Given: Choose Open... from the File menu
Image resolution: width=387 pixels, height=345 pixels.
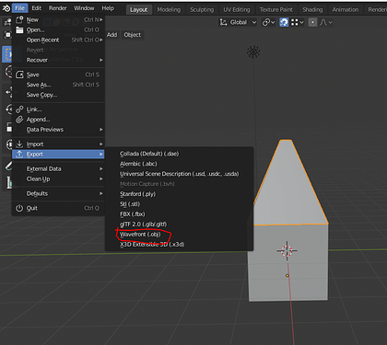Looking at the screenshot, I should click(x=58, y=30).
